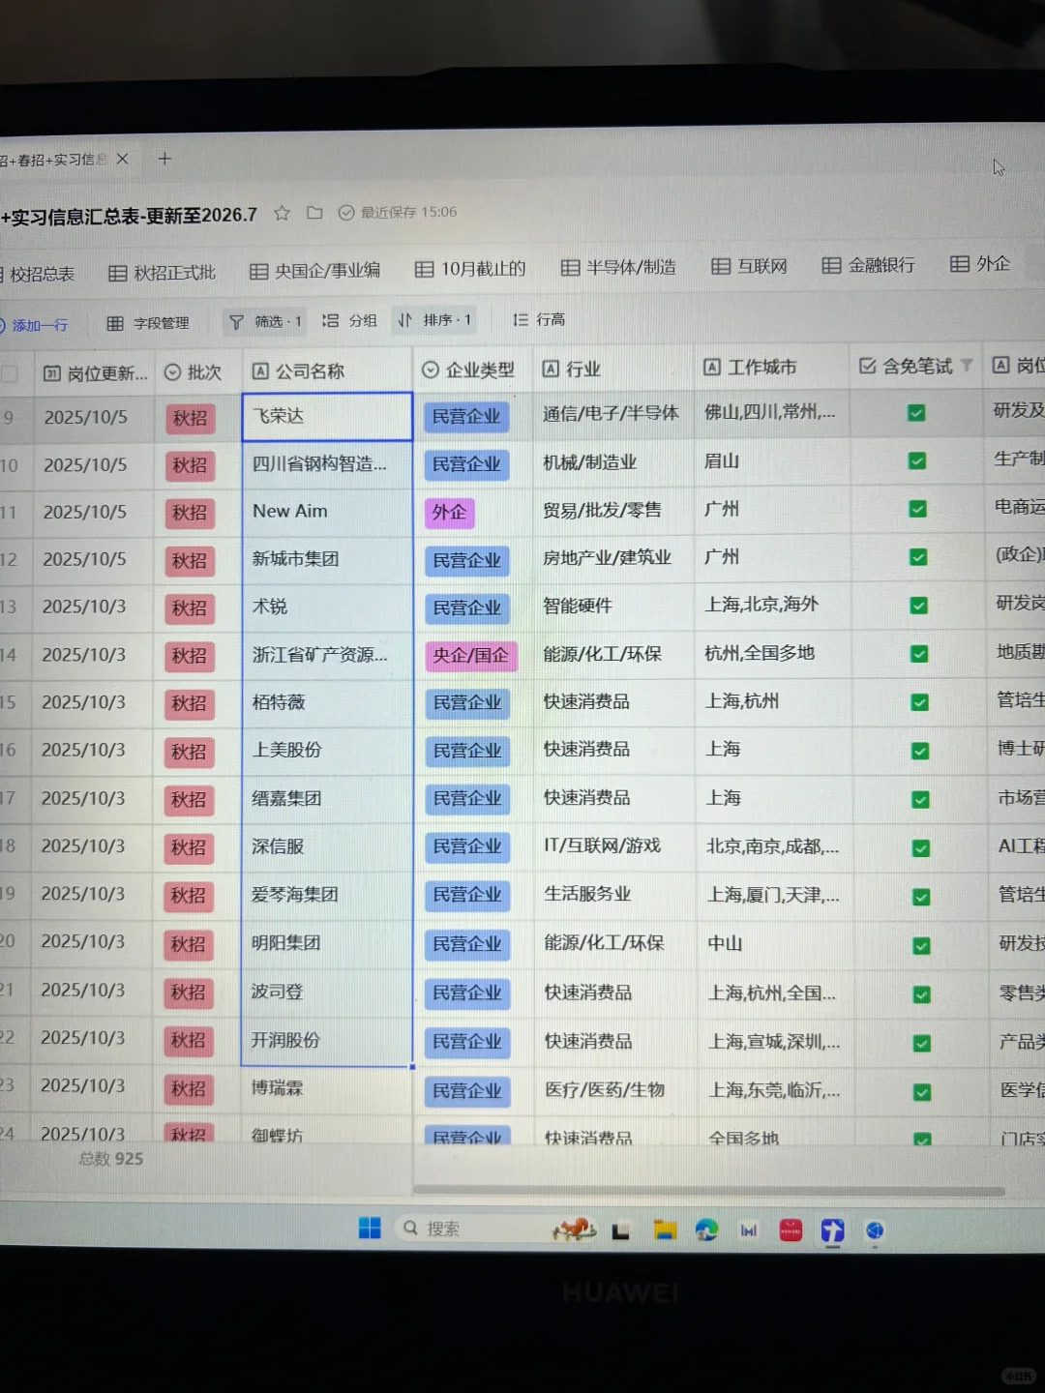
Task: Select 智能硬件 industry cell in 术锐 row
Action: (x=613, y=607)
